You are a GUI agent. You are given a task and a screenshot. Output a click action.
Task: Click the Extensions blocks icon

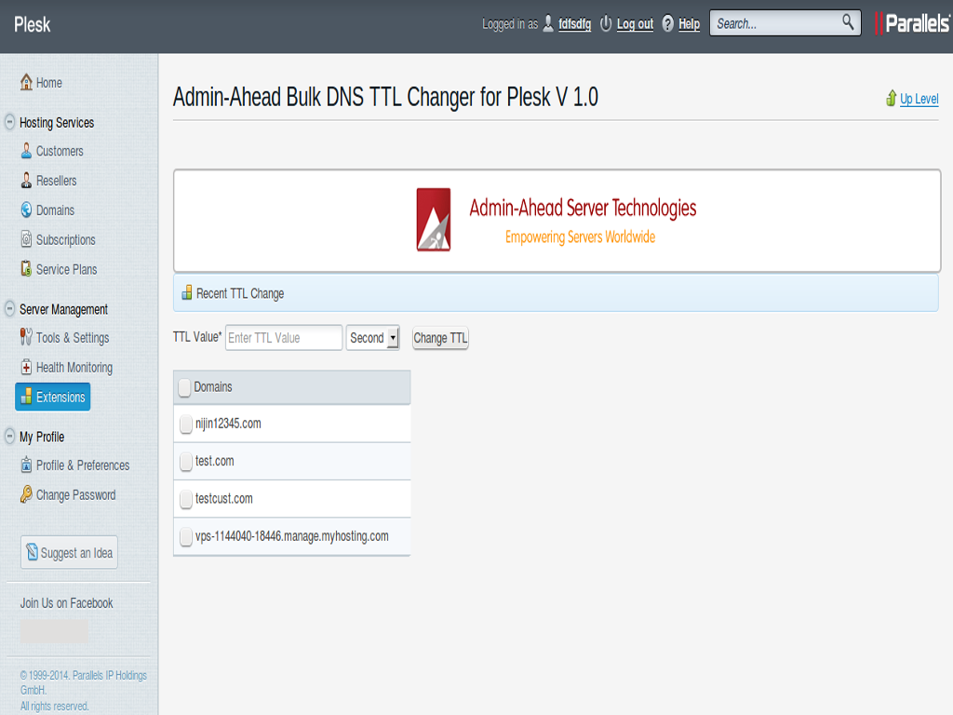(x=26, y=397)
